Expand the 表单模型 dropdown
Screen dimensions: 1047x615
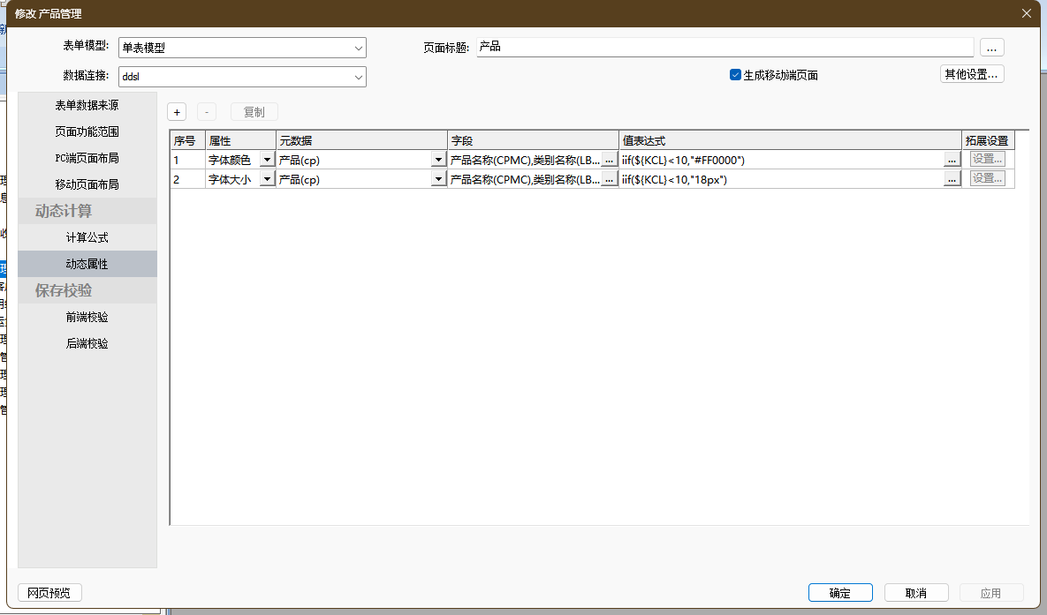tap(358, 48)
